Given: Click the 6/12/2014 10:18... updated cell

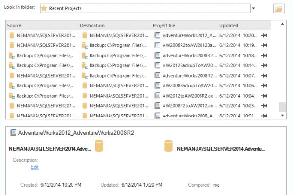Looking at the screenshot, I should point(238,56).
